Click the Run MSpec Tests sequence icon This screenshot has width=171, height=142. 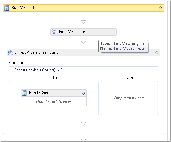point(7,8)
